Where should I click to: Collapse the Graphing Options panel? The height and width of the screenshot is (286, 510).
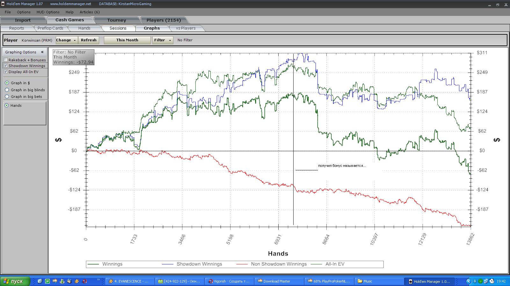click(x=42, y=52)
